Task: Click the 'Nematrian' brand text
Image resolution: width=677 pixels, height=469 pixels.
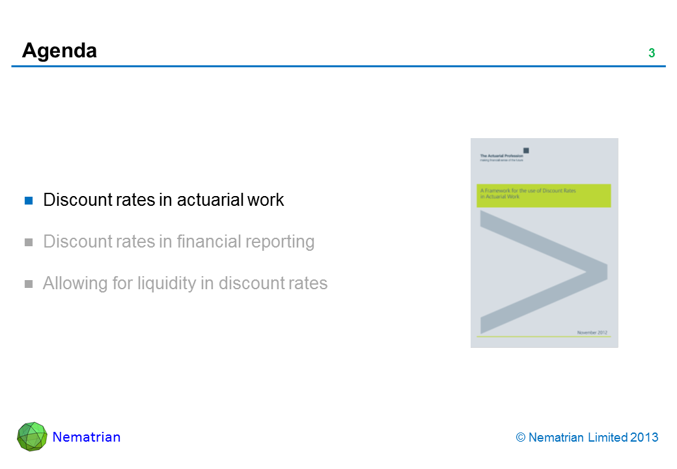Action: click(87, 437)
